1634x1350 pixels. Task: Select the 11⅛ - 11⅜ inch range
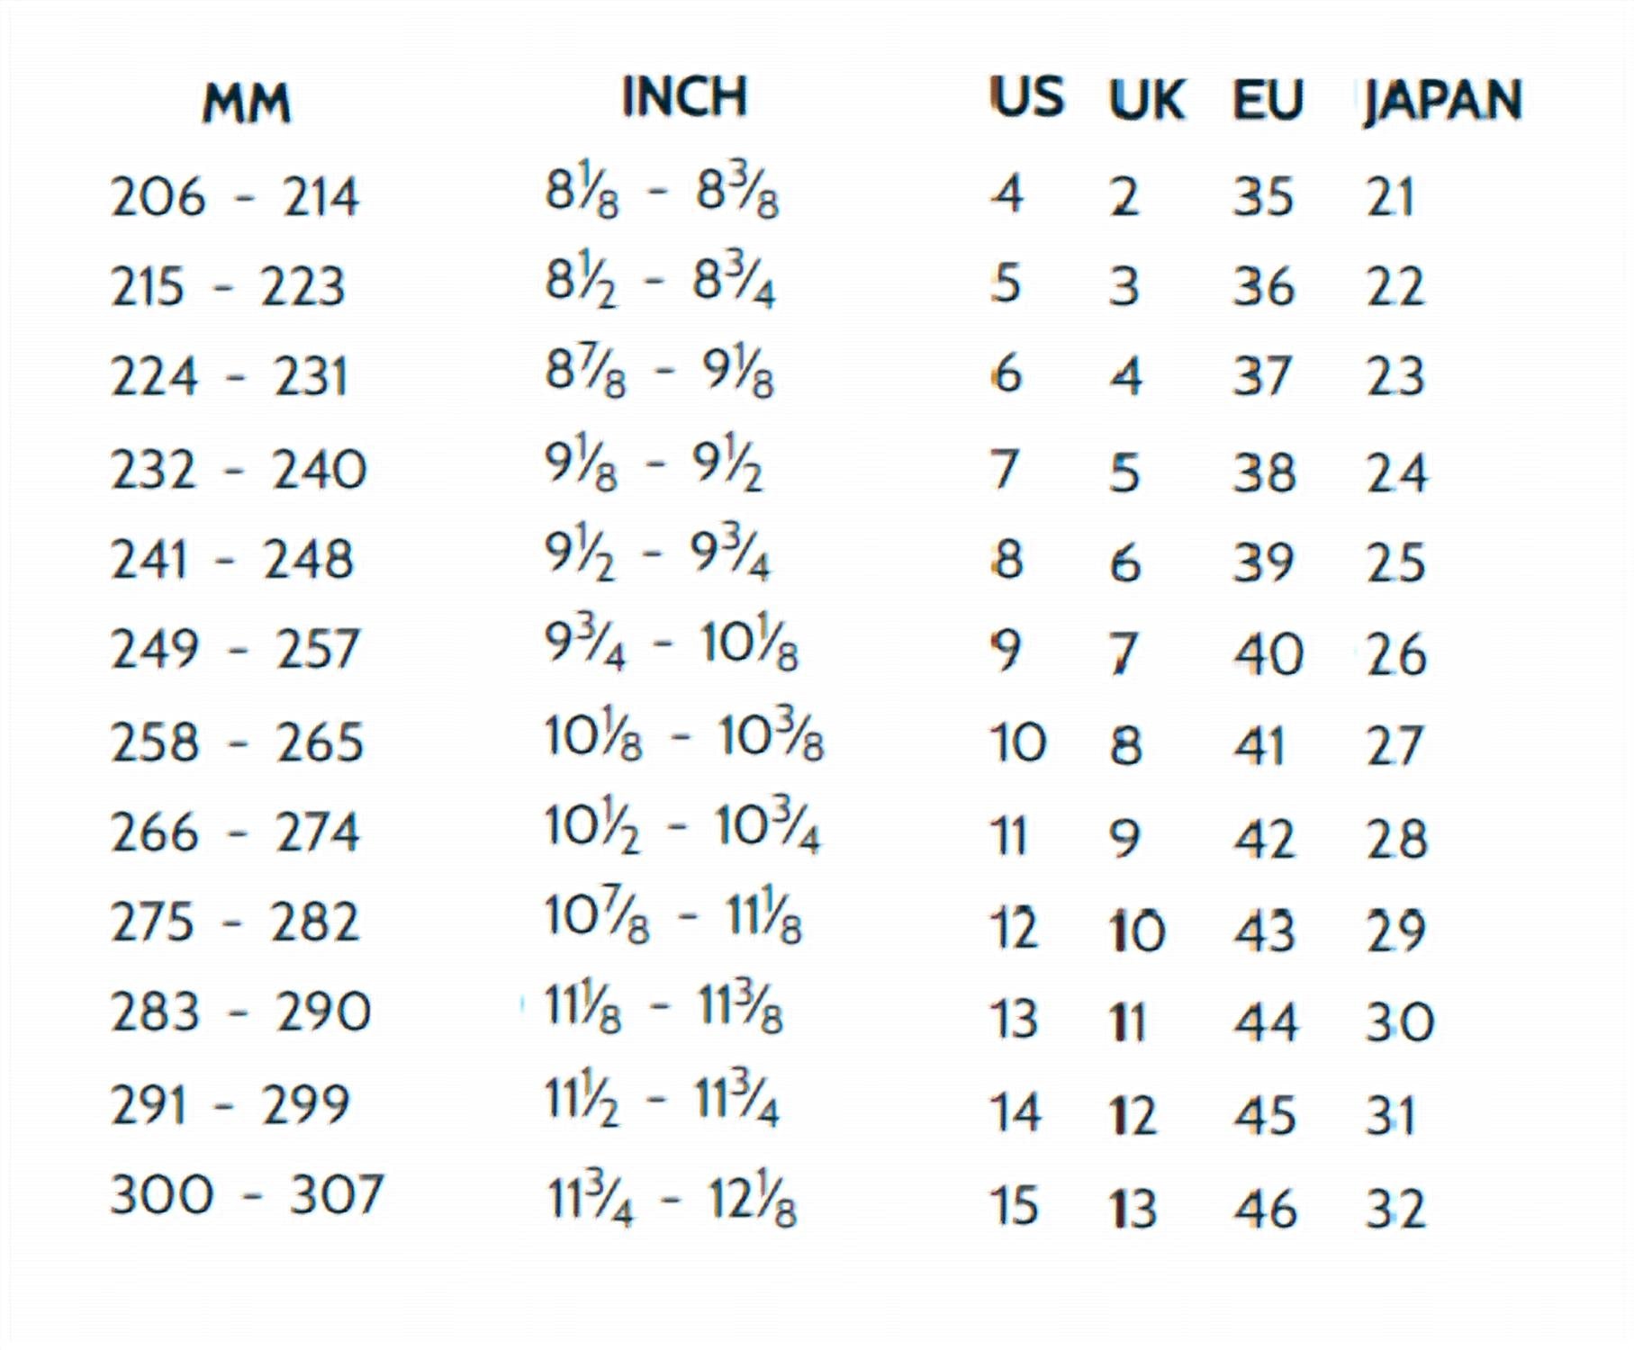click(664, 1010)
